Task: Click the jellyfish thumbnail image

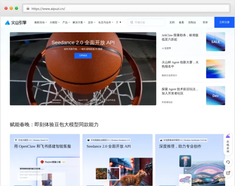Action: tap(185, 161)
